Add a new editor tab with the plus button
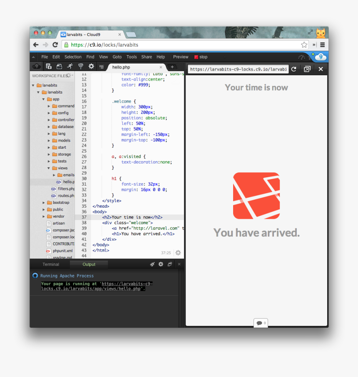Screen dimensions: 358x377 click(x=172, y=67)
